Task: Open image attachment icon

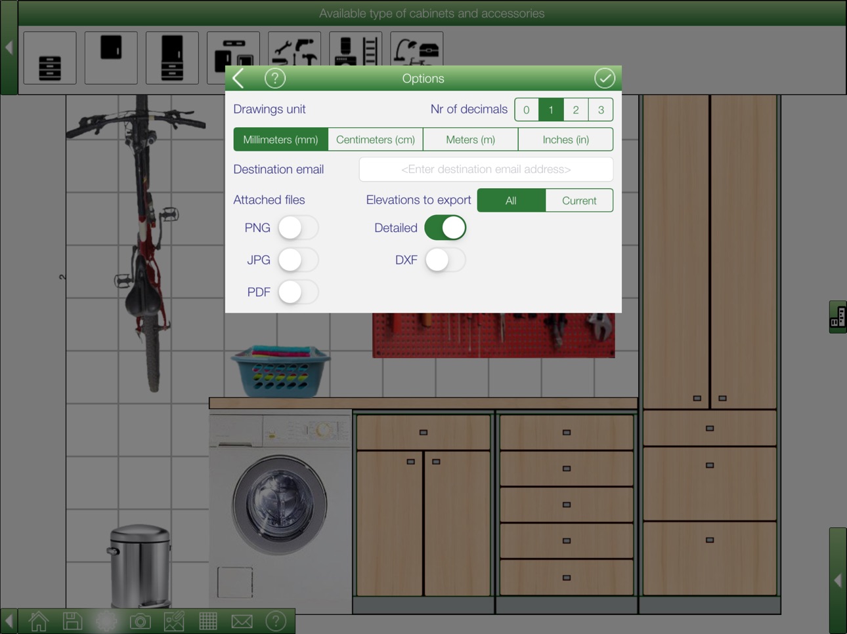Action: tap(174, 621)
